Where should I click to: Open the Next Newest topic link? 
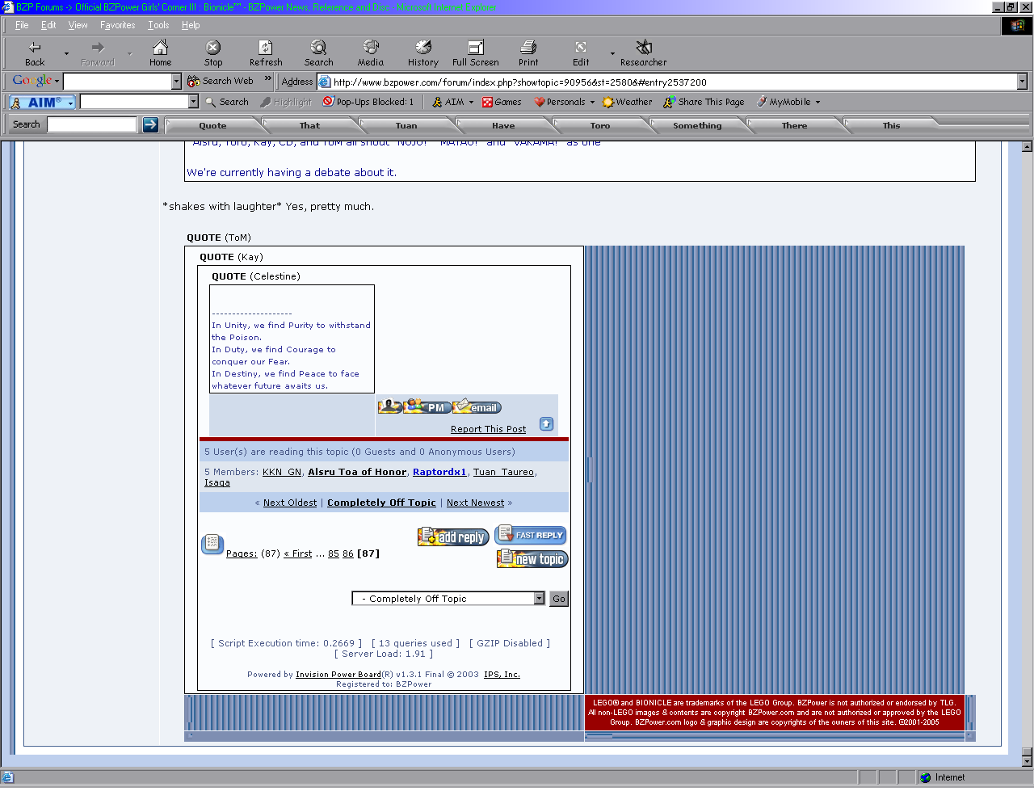(x=475, y=503)
